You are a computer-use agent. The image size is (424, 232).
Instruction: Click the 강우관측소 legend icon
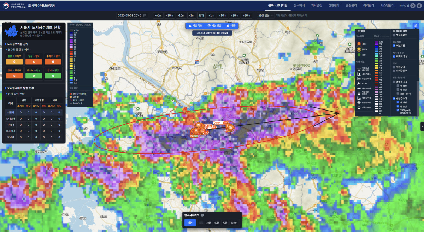click(359, 74)
